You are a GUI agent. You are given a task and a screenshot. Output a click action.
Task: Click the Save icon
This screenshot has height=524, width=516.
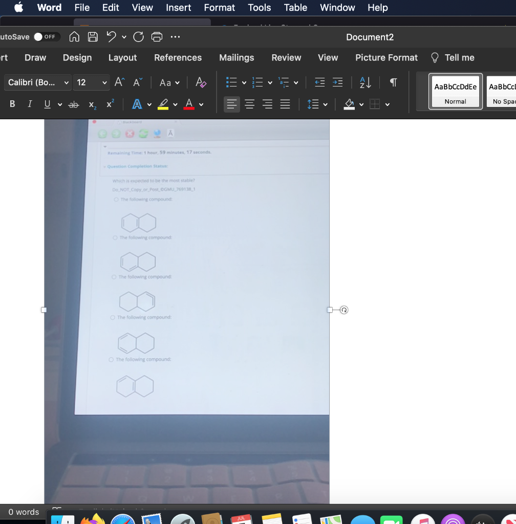pyautogui.click(x=92, y=36)
